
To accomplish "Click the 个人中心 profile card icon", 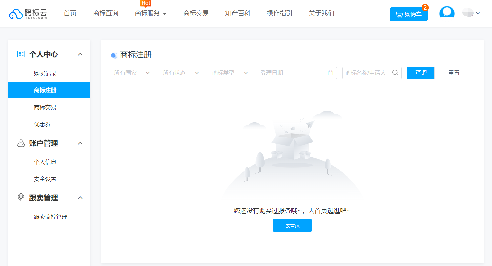I will point(21,54).
